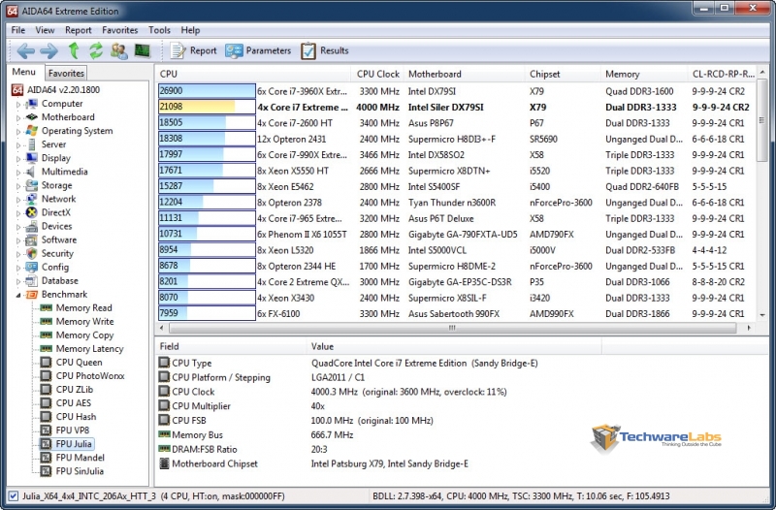Select the Network icon in tree
The image size is (776, 510).
(32, 199)
